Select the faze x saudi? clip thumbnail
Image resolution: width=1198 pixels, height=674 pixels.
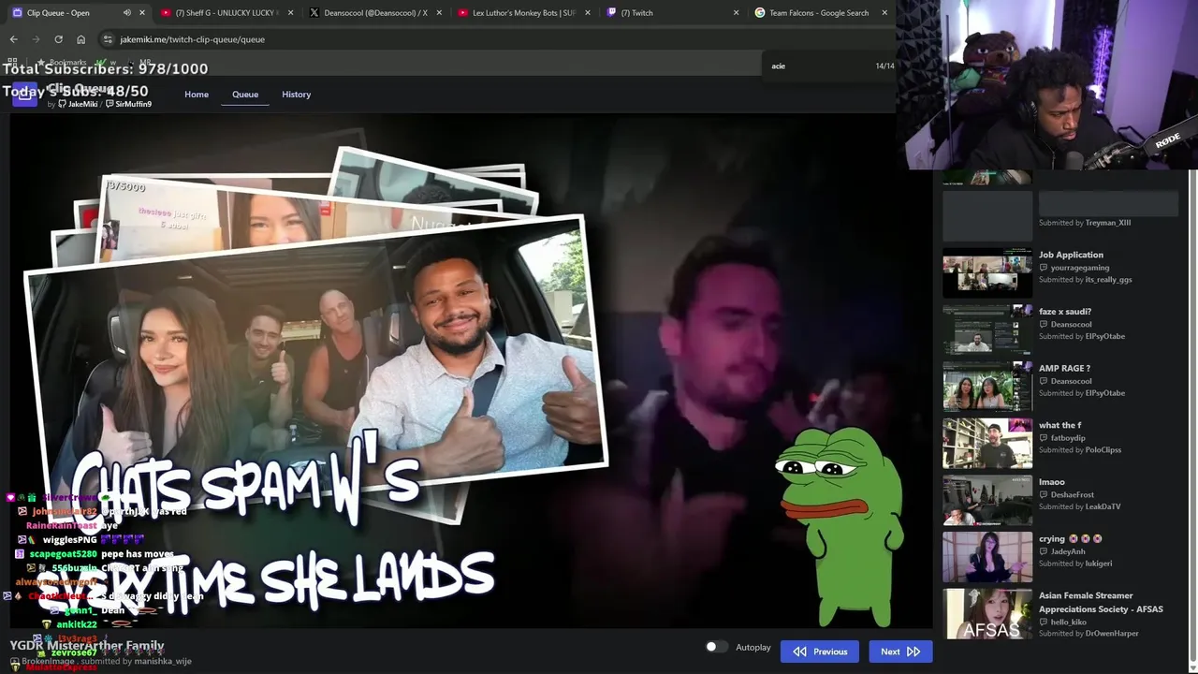point(987,330)
